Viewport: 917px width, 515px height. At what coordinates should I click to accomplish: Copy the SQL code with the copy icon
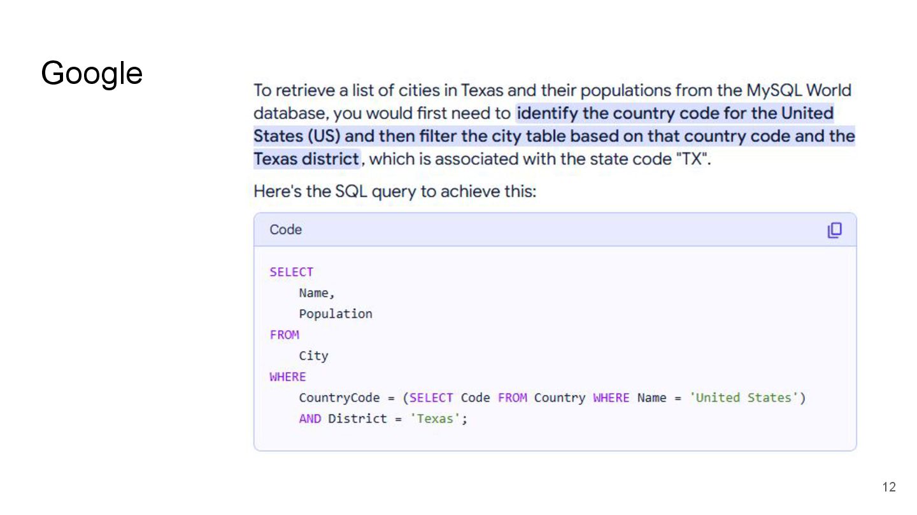pos(834,230)
